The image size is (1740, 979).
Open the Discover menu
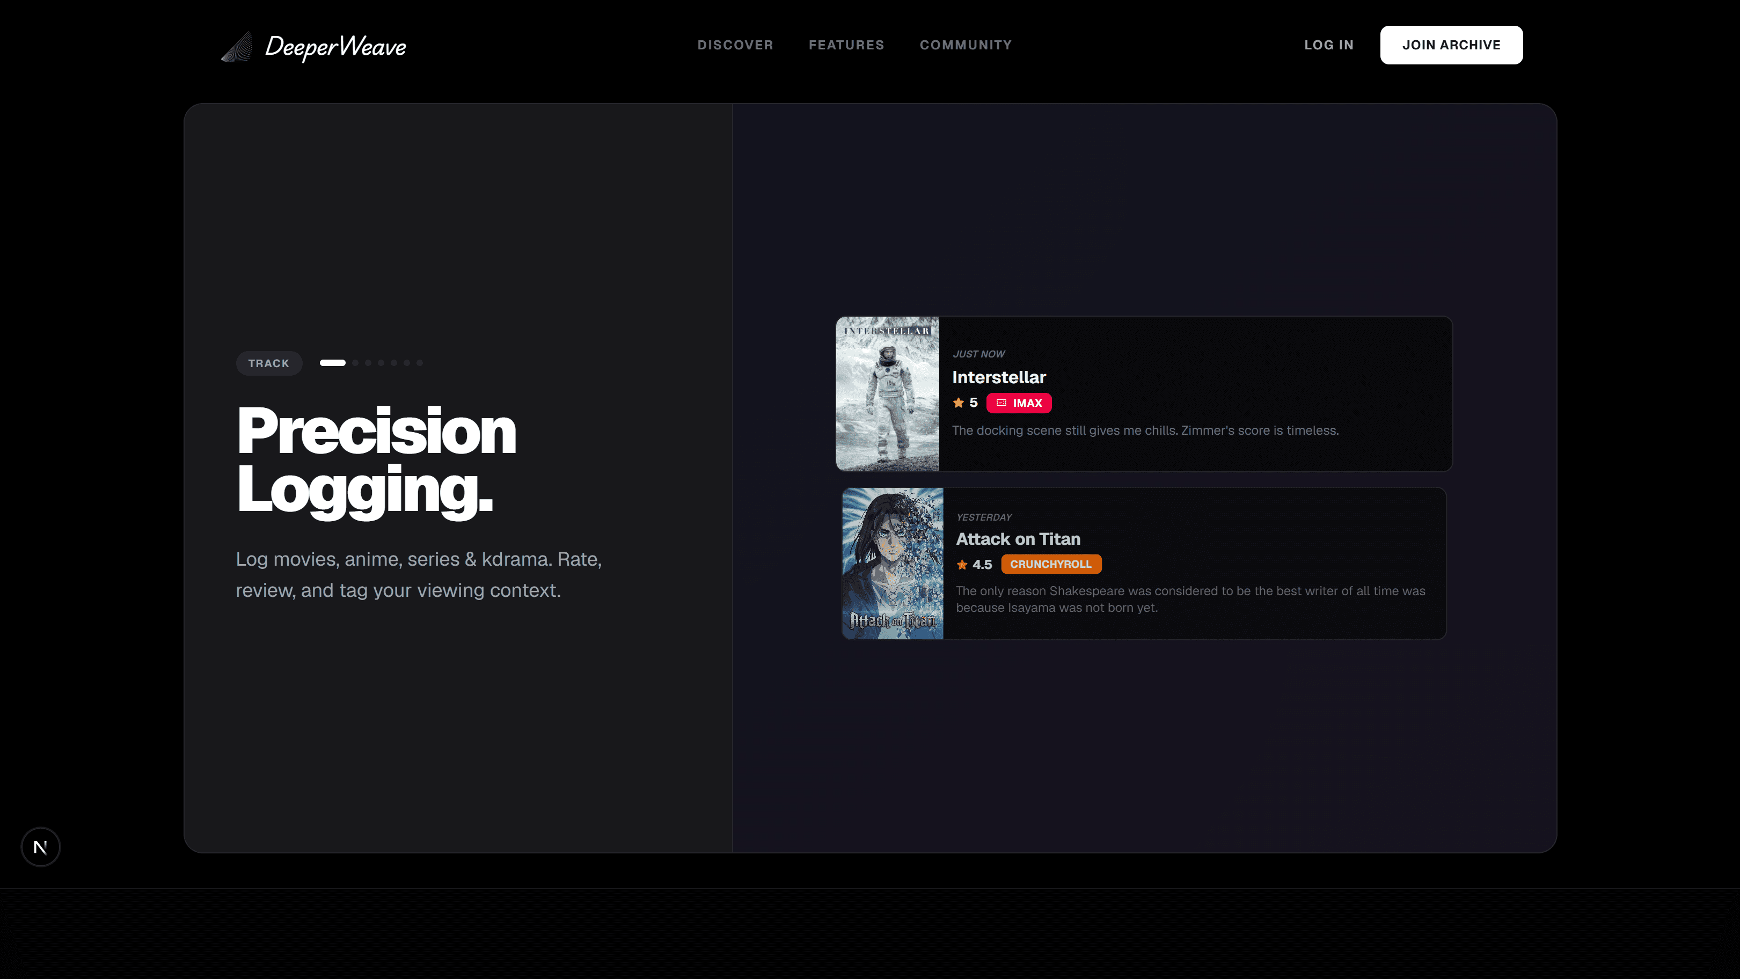point(735,45)
